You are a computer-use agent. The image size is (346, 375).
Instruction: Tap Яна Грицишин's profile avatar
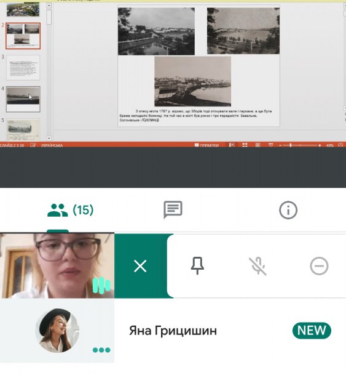[x=57, y=331]
